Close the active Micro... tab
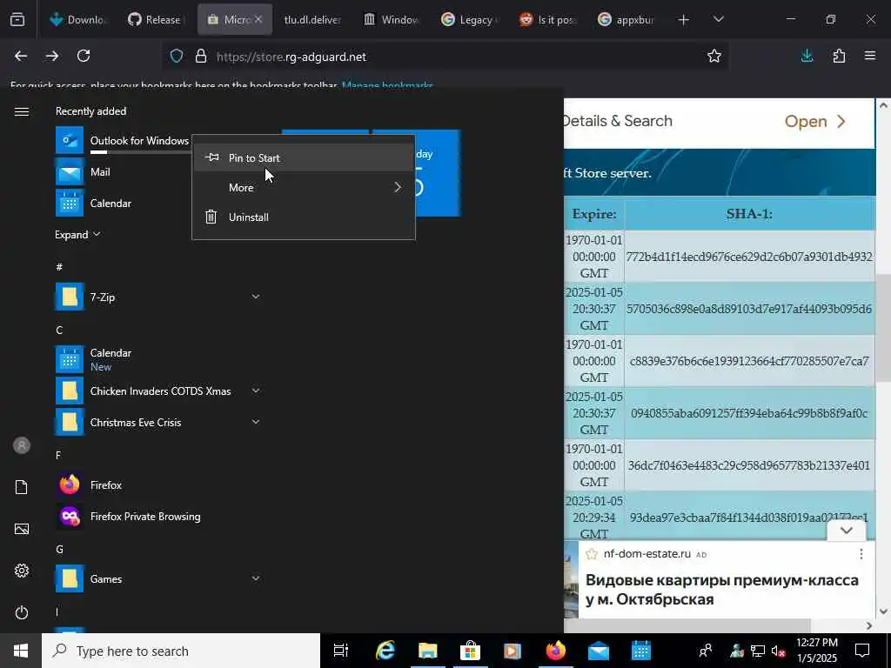The width and height of the screenshot is (891, 668). [x=258, y=19]
